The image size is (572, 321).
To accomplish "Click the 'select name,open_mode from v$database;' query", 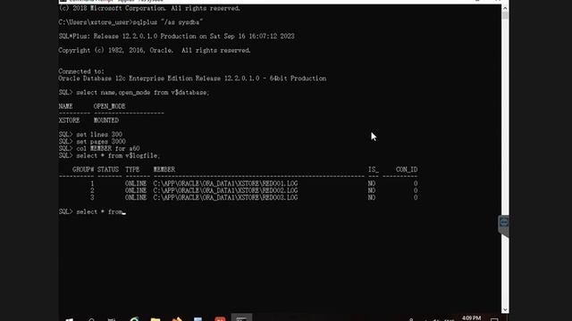I will [x=143, y=93].
